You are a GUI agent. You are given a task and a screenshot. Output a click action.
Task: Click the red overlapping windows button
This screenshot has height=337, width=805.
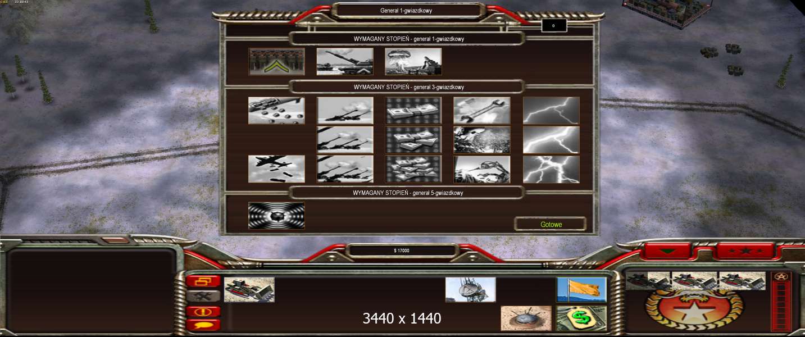coord(203,281)
